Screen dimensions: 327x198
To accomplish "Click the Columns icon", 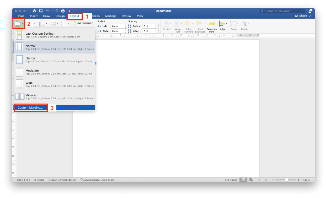I will 52,23.
